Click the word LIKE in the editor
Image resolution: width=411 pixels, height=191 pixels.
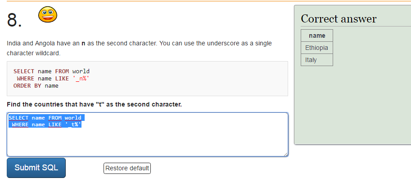pos(54,124)
